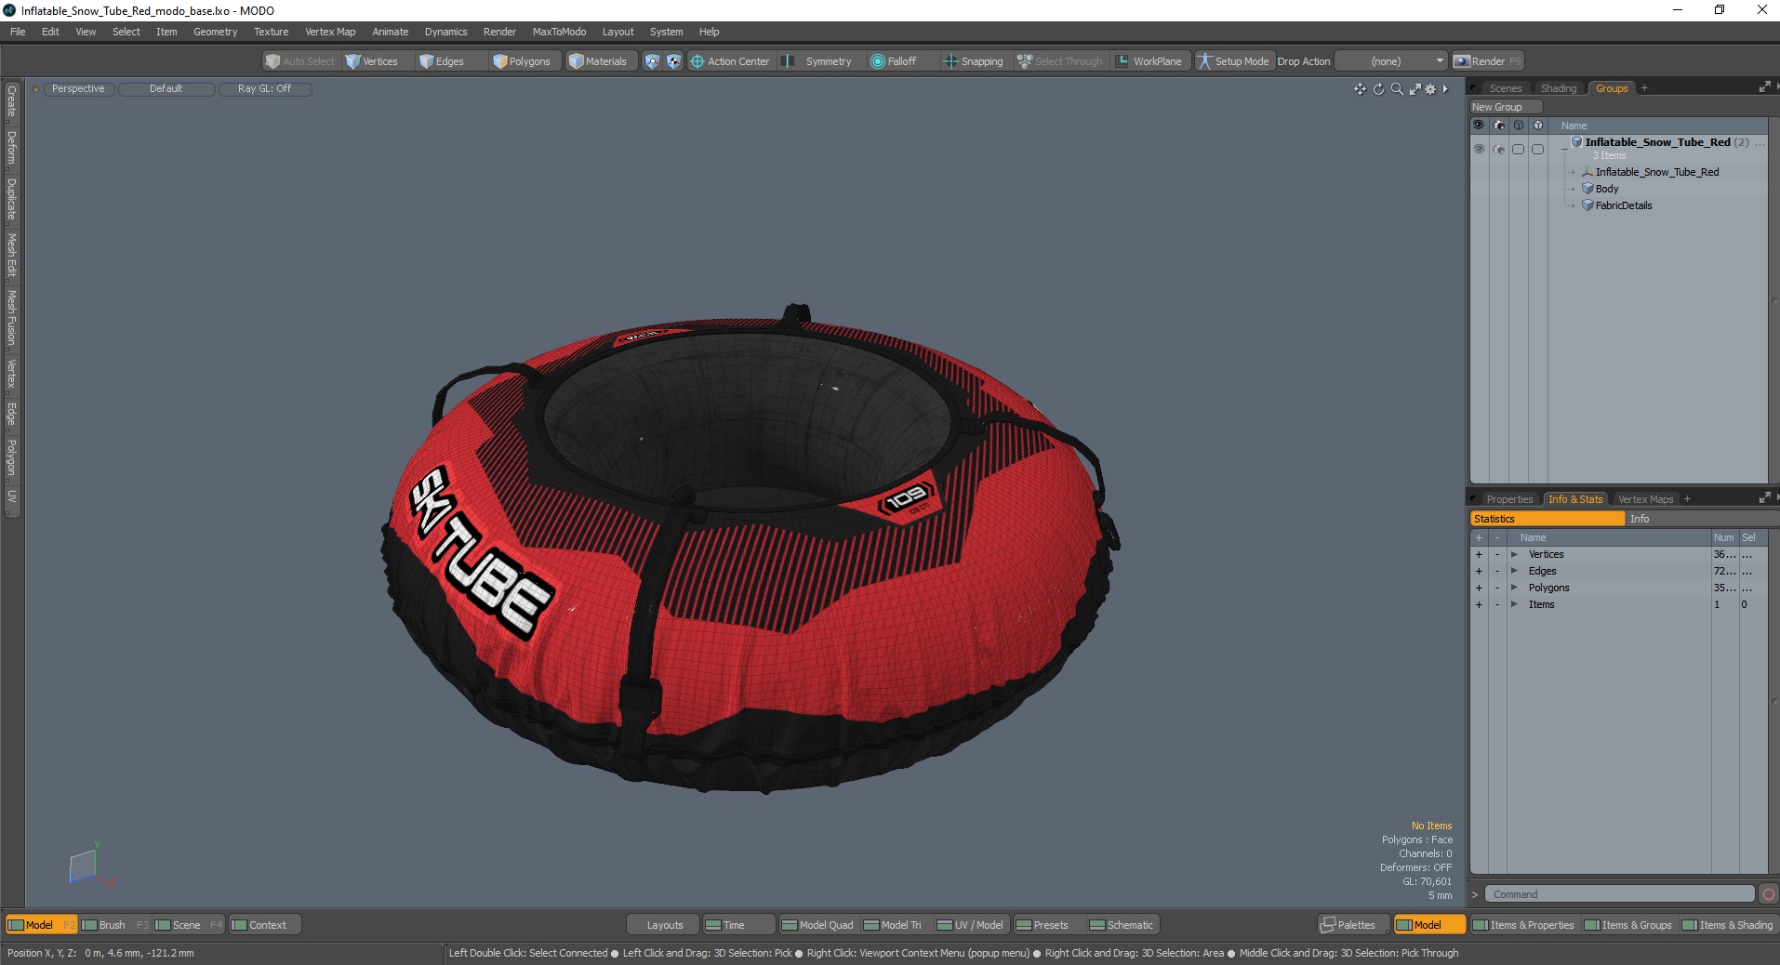Click the record button beside Command field
This screenshot has height=965, width=1780.
coord(1768,894)
